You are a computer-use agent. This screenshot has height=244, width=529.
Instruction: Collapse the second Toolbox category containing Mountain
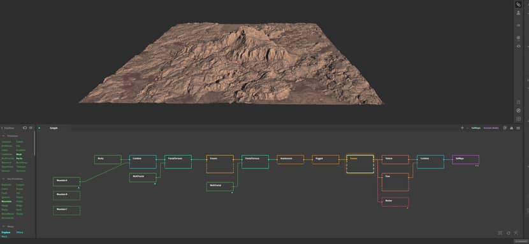coord(3,179)
